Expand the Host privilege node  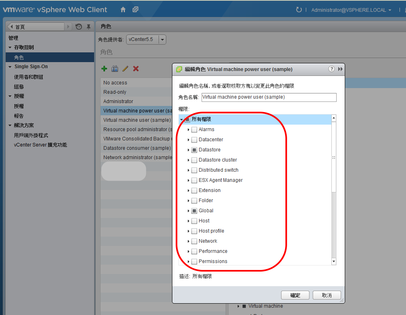click(189, 221)
